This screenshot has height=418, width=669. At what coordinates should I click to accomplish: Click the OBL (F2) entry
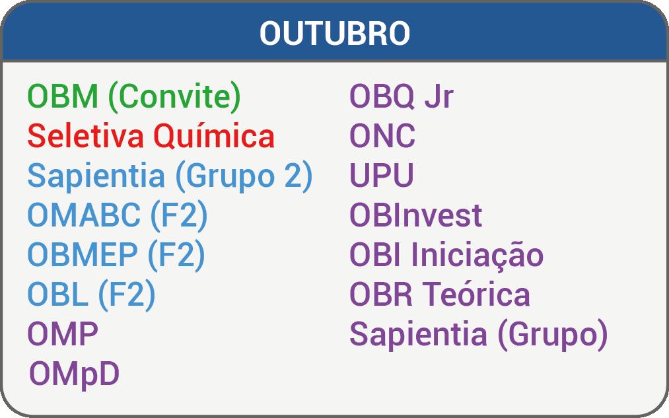pyautogui.click(x=91, y=295)
